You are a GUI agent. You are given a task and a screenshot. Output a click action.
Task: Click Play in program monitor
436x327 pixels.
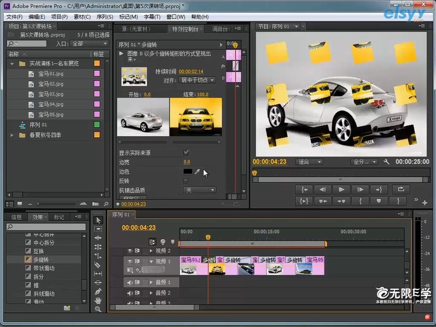pyautogui.click(x=341, y=190)
